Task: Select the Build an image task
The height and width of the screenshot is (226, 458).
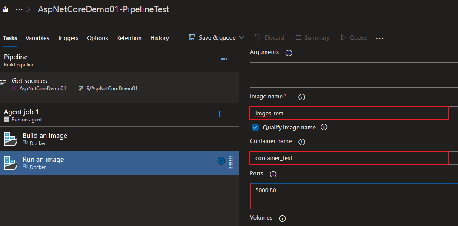Action: [x=45, y=139]
